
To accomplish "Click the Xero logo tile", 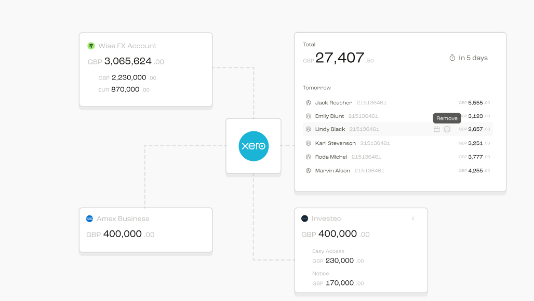I will click(253, 146).
